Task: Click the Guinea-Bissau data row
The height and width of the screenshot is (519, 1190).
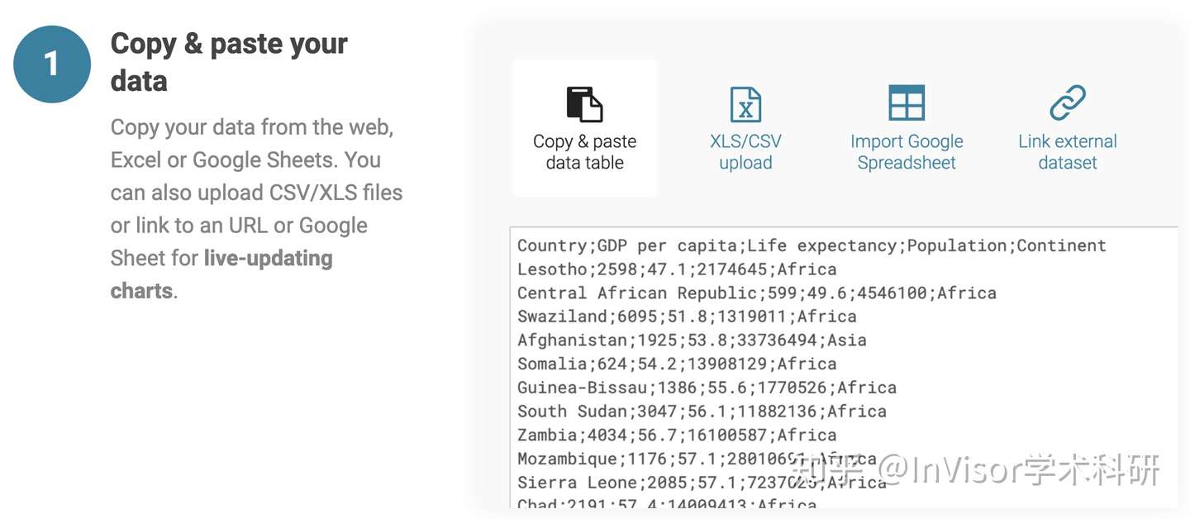Action: pyautogui.click(x=707, y=388)
